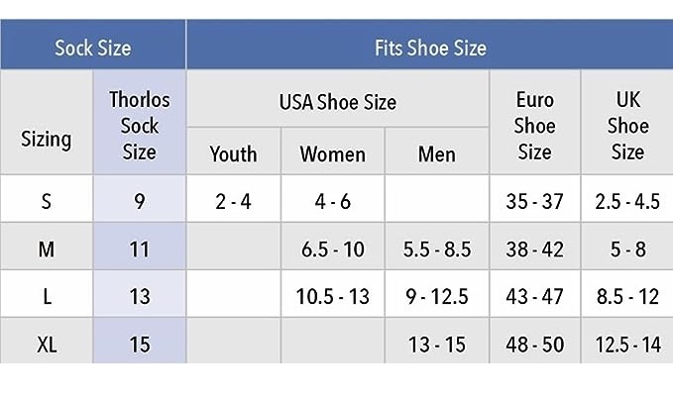Viewport: 673px width, 400px height.
Task: Click the "Women" sub-column header
Action: coord(332,153)
